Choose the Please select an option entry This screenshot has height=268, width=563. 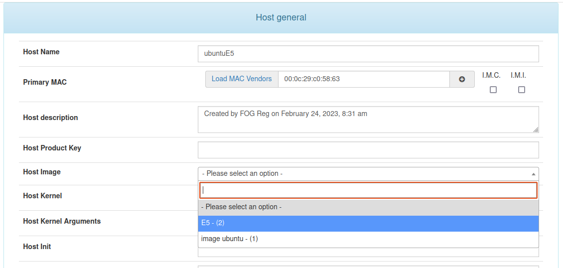pyautogui.click(x=368, y=207)
